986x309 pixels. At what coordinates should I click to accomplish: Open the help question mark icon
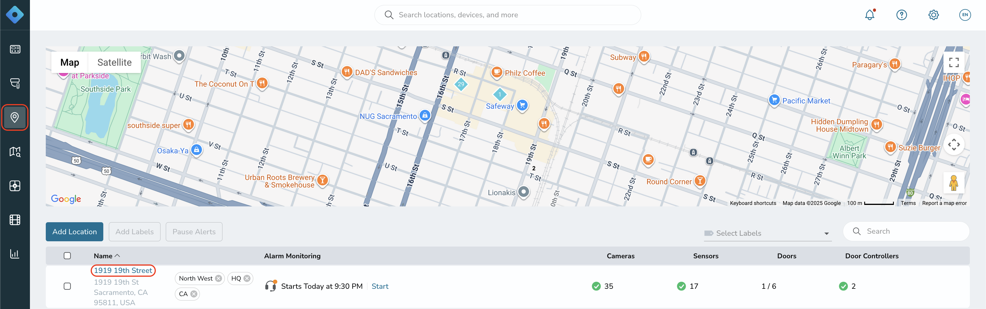901,15
